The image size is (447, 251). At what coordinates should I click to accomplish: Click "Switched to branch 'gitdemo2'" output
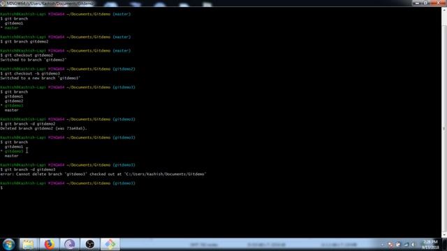[34, 60]
